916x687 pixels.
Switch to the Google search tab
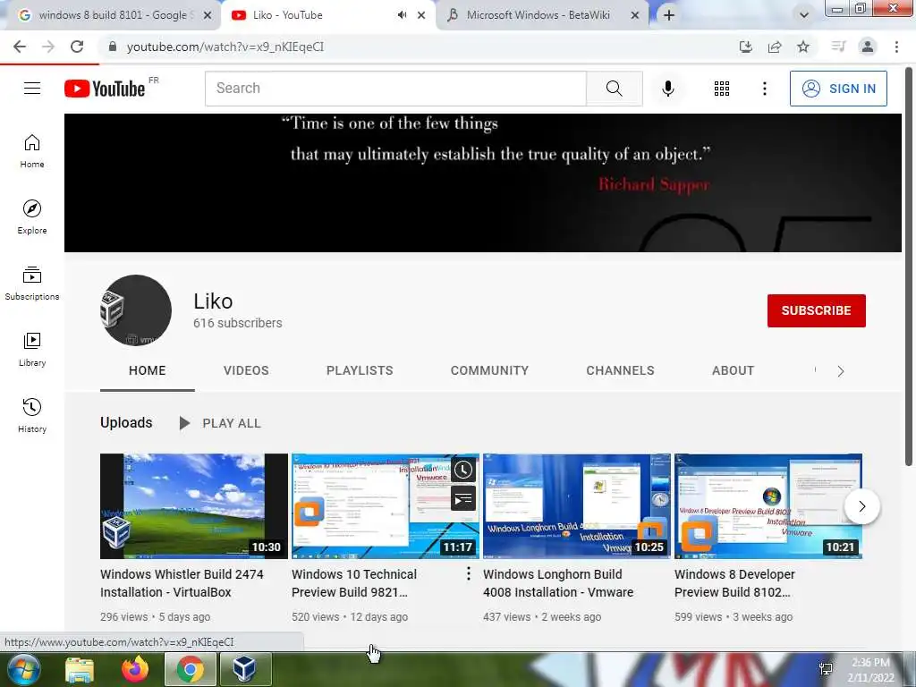[111, 15]
